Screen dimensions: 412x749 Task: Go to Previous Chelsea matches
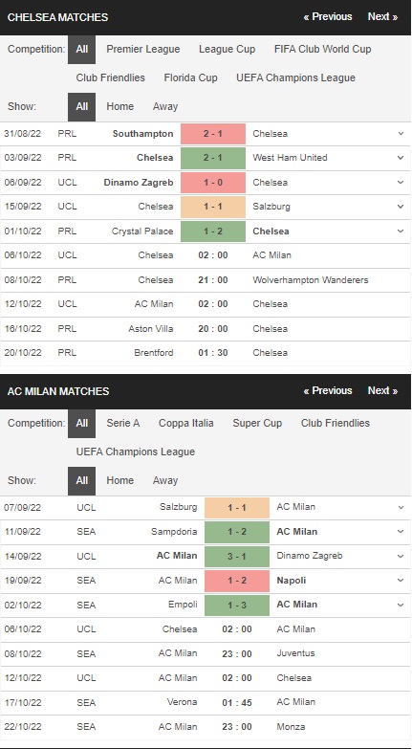328,16
